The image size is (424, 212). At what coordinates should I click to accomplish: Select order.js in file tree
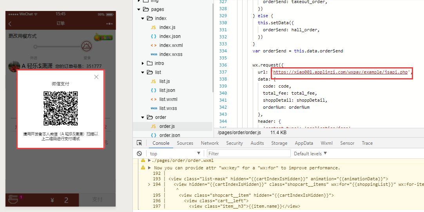point(167,126)
